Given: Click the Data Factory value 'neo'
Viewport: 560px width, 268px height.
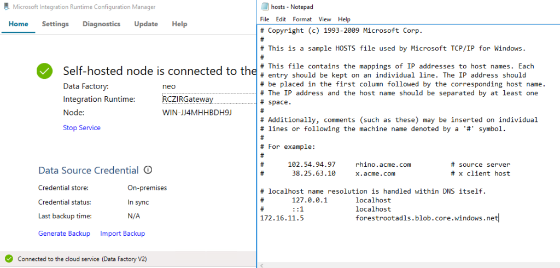Looking at the screenshot, I should (169, 86).
